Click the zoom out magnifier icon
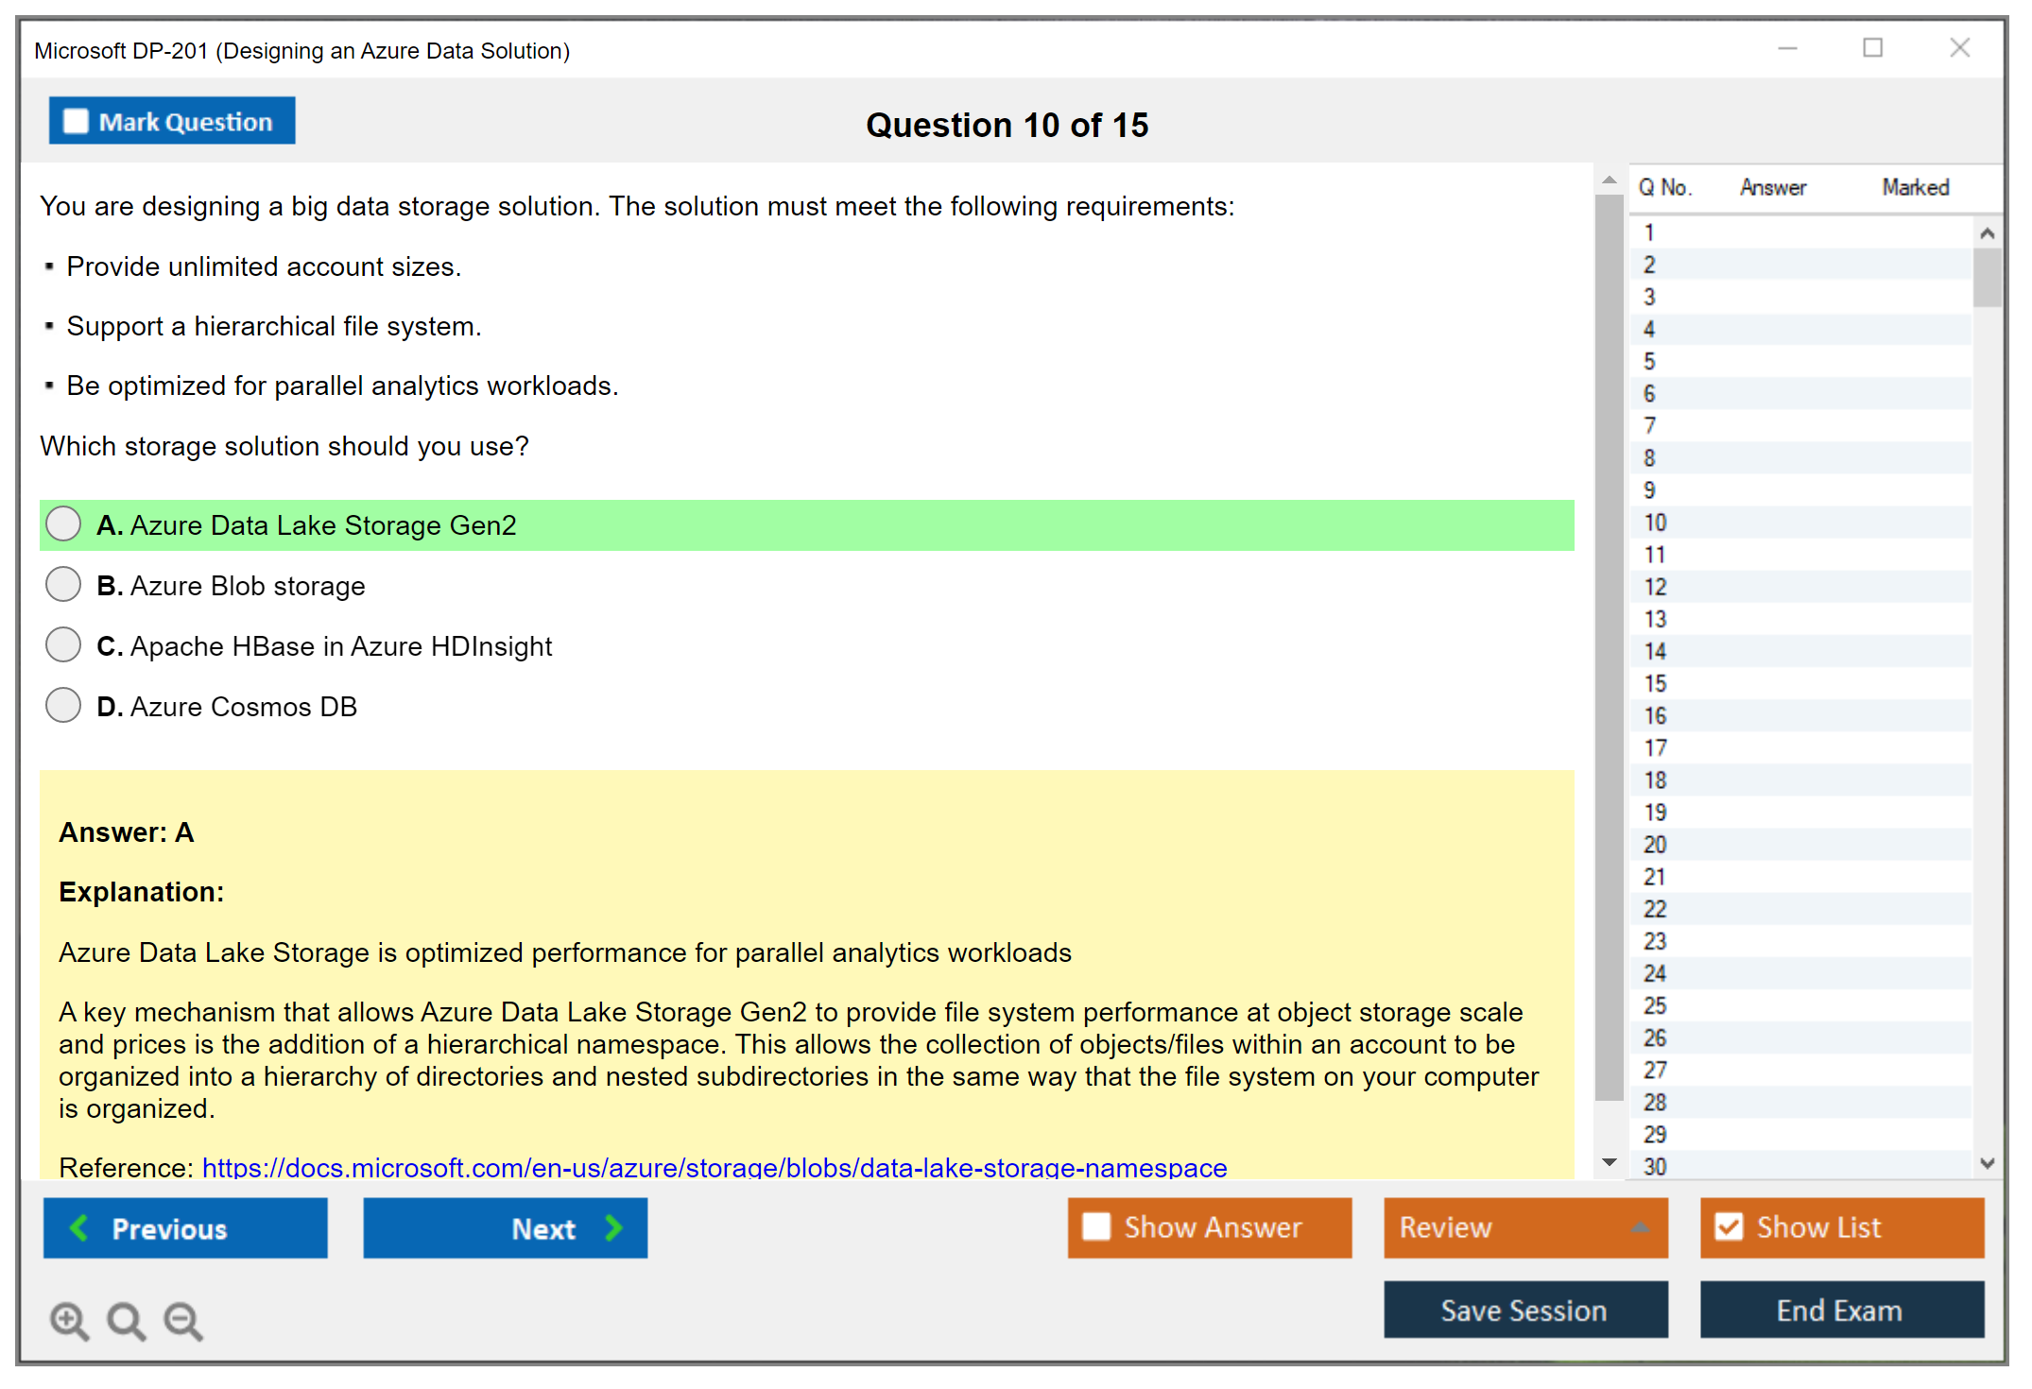This screenshot has height=1389, width=2032. pyautogui.click(x=182, y=1320)
